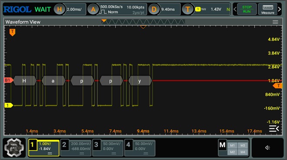Tap the RIGOL logo
287x160 pixels.
tap(17, 9)
